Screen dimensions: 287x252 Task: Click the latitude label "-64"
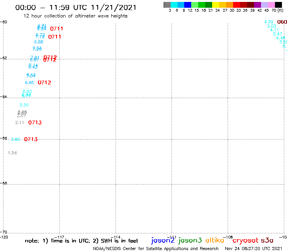tap(3, 97)
